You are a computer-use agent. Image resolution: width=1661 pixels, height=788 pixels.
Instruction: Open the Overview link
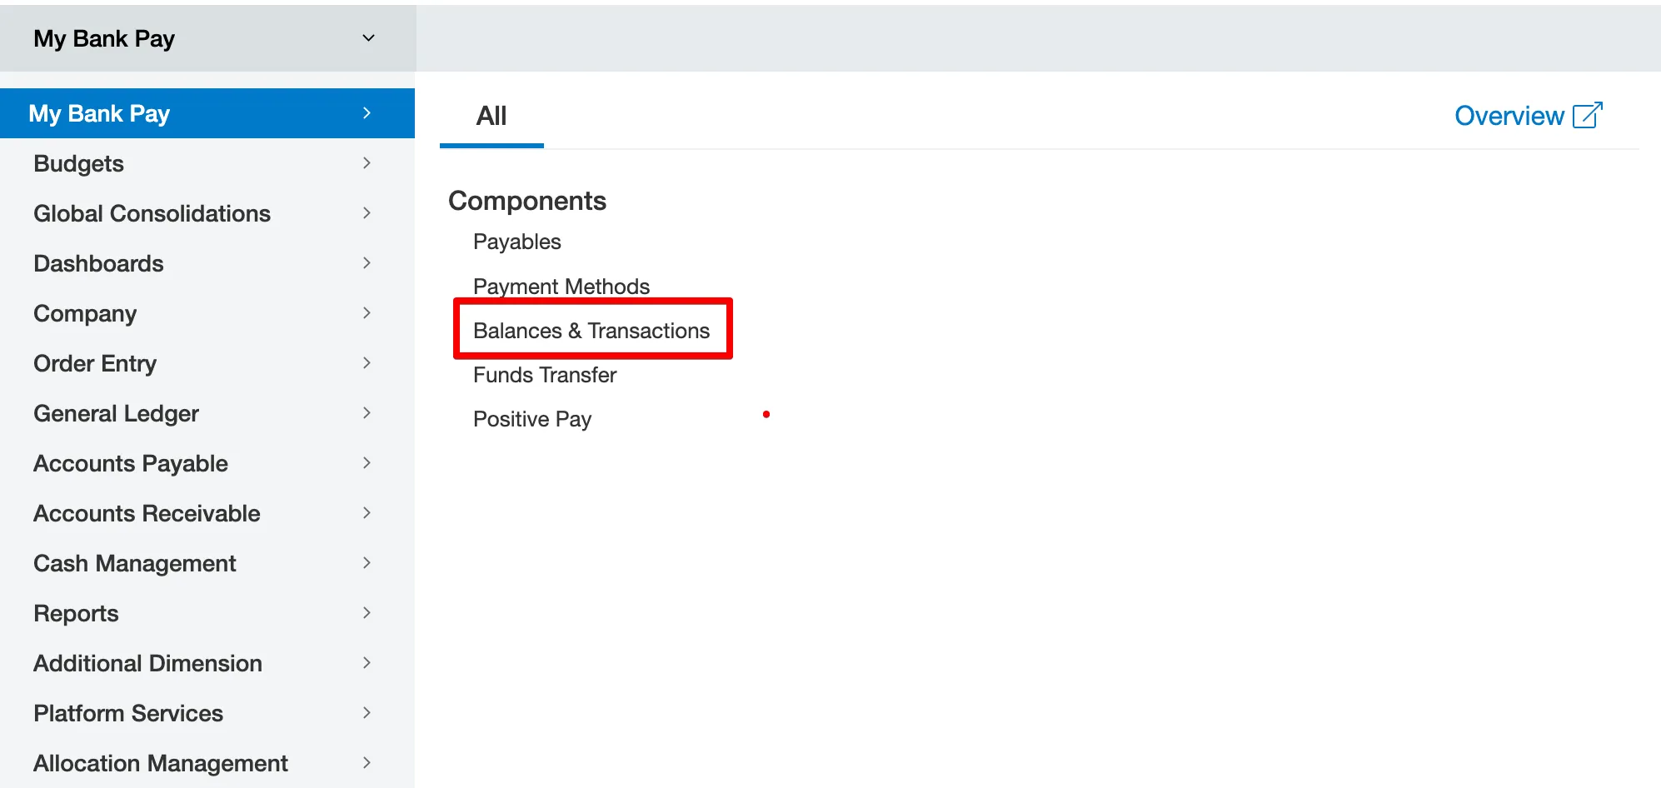[1509, 116]
